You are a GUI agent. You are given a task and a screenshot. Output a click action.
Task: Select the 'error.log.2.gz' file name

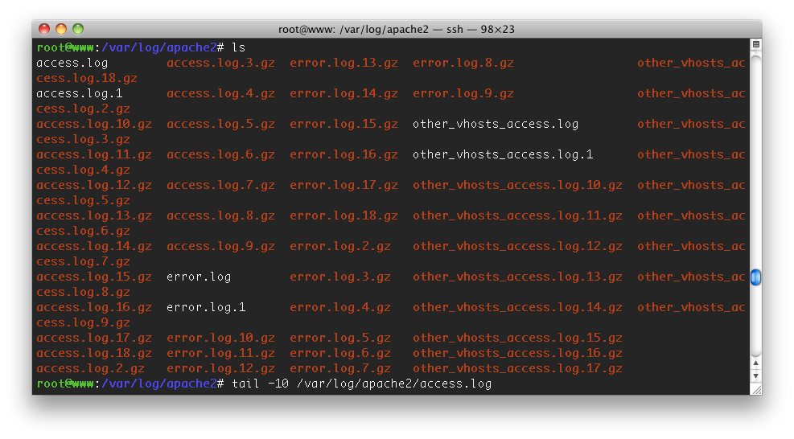click(x=340, y=246)
